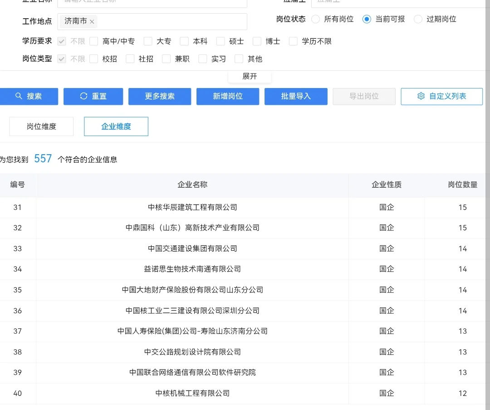The width and height of the screenshot is (490, 410).
Task: Click the 导出岗位 button
Action: [364, 96]
